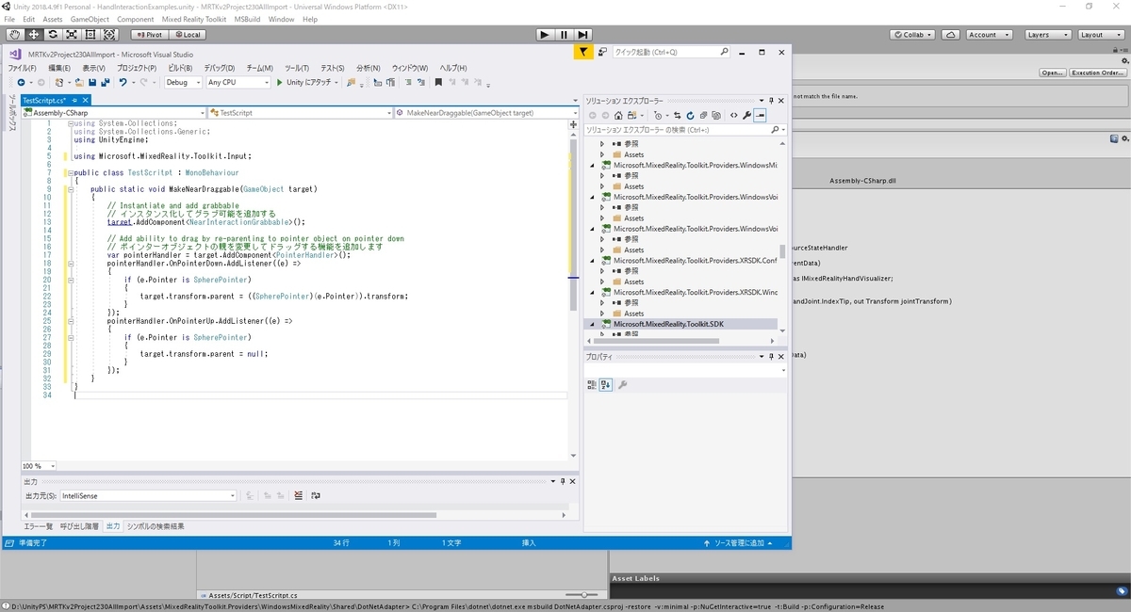This screenshot has width=1131, height=612.
Task: Open the TestScritpt type dropdown
Action: pyautogui.click(x=300, y=113)
